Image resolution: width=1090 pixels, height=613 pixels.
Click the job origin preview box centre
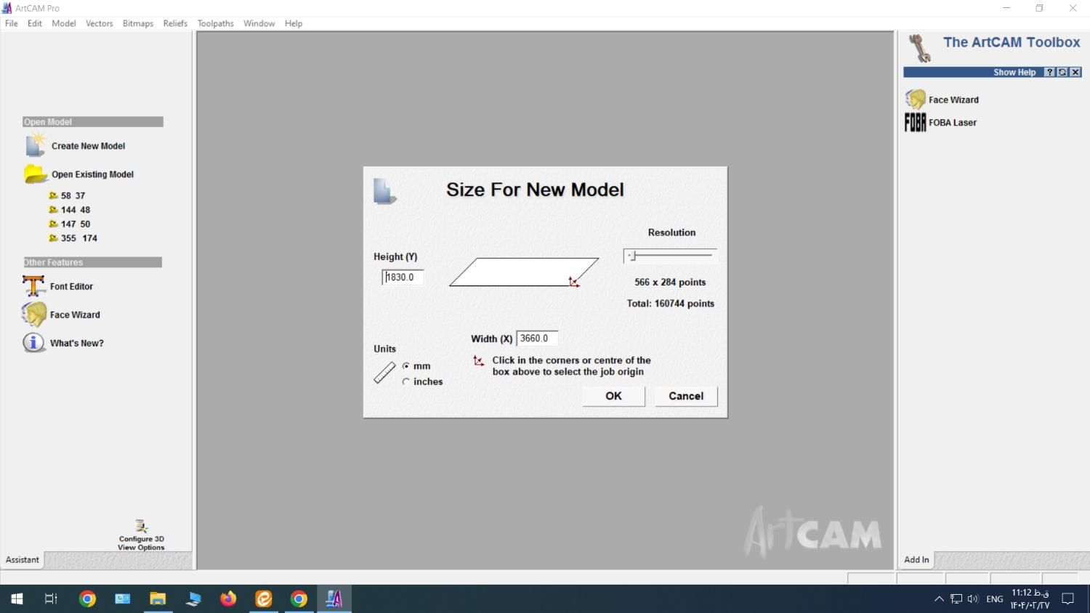[x=524, y=272]
